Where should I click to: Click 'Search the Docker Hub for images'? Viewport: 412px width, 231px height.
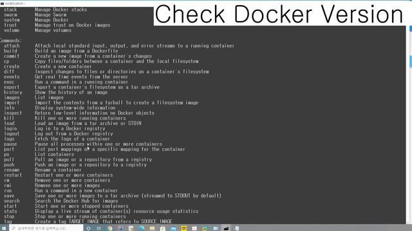(x=77, y=201)
